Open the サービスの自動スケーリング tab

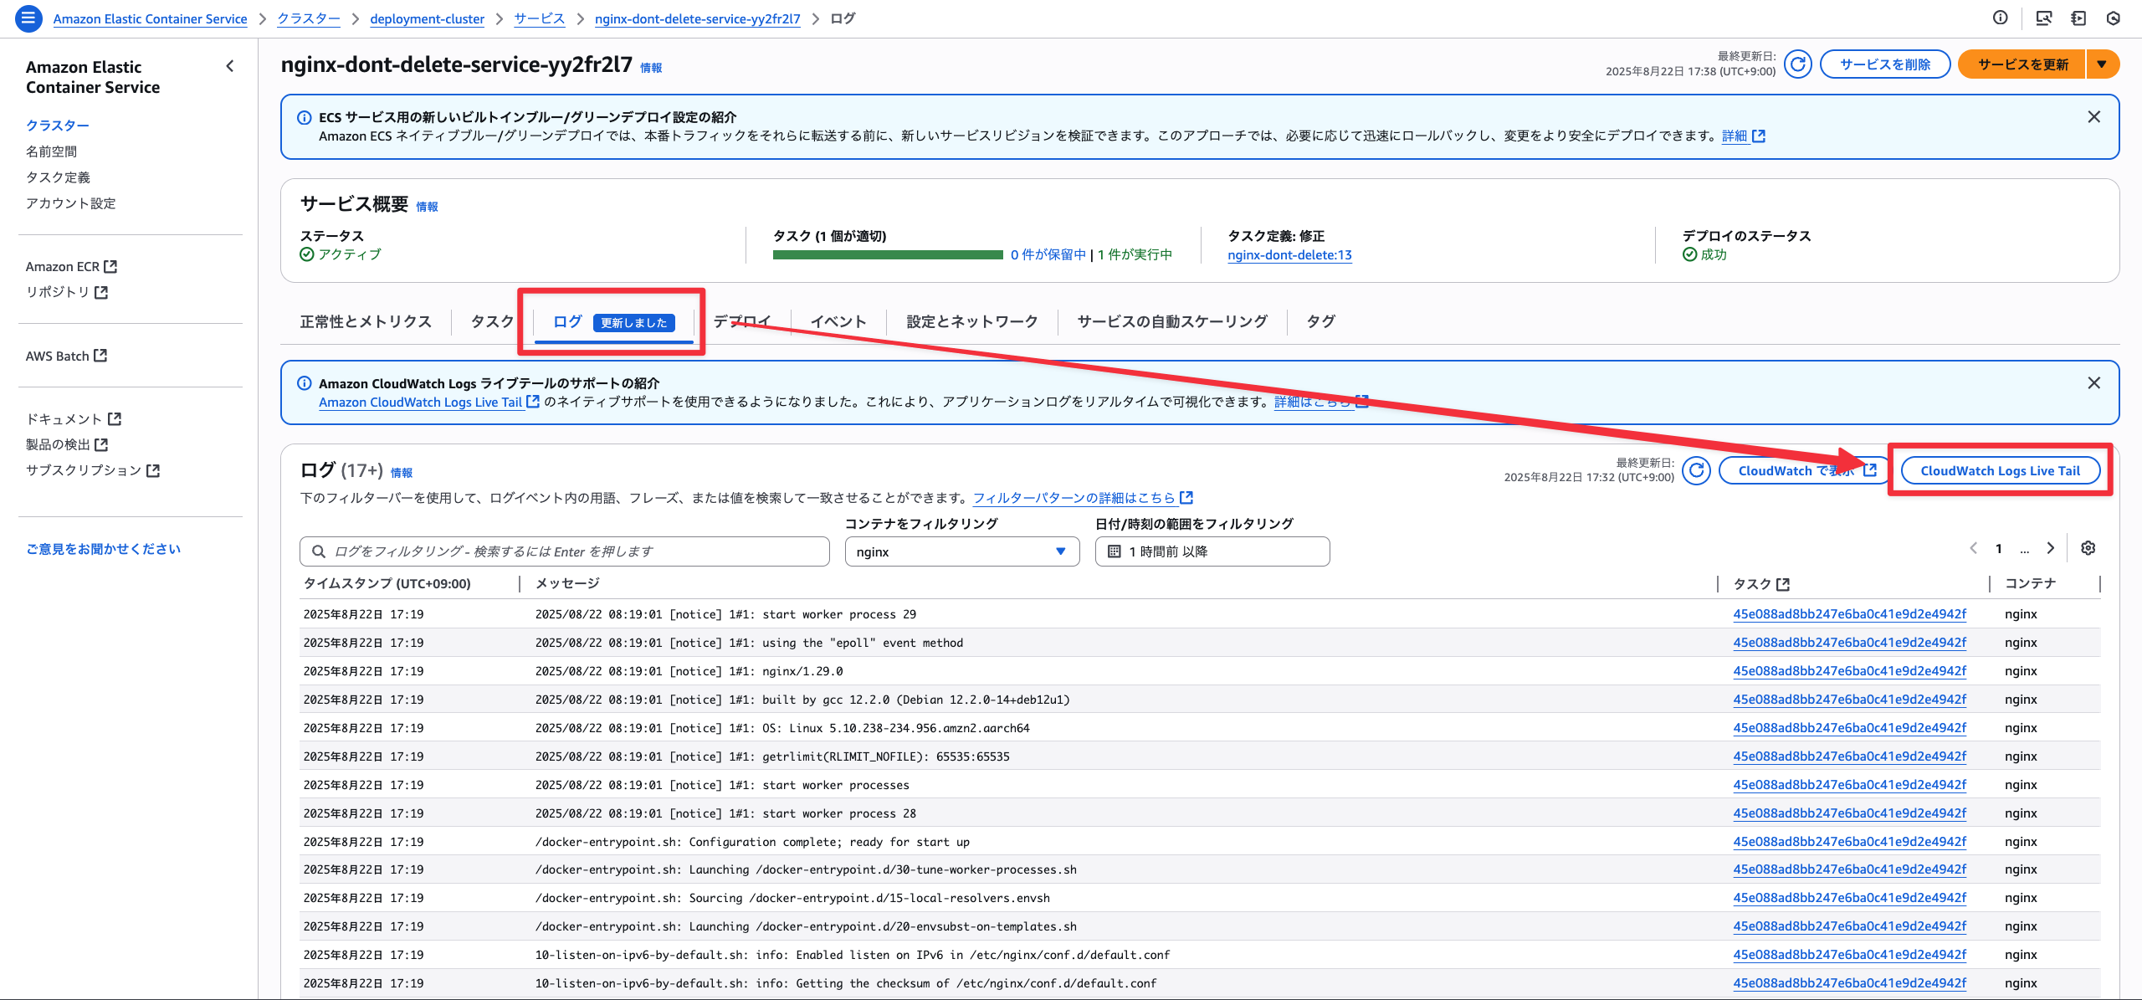pyautogui.click(x=1172, y=321)
